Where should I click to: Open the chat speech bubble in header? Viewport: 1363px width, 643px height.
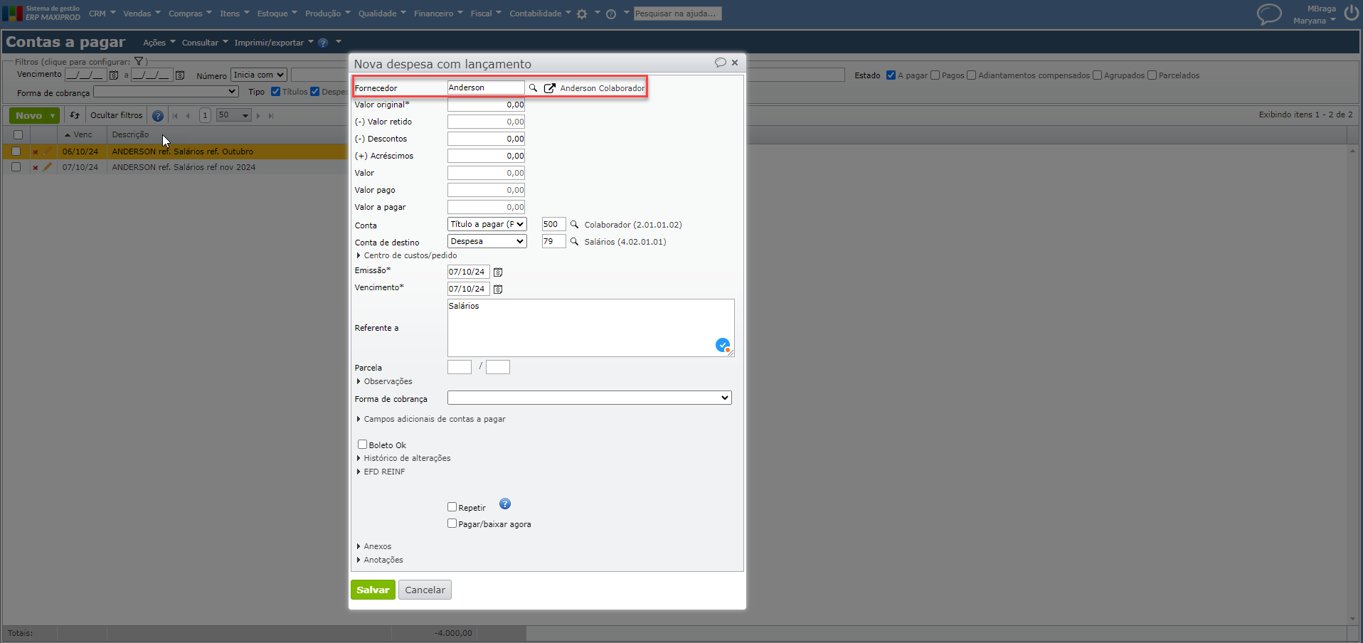1269,14
